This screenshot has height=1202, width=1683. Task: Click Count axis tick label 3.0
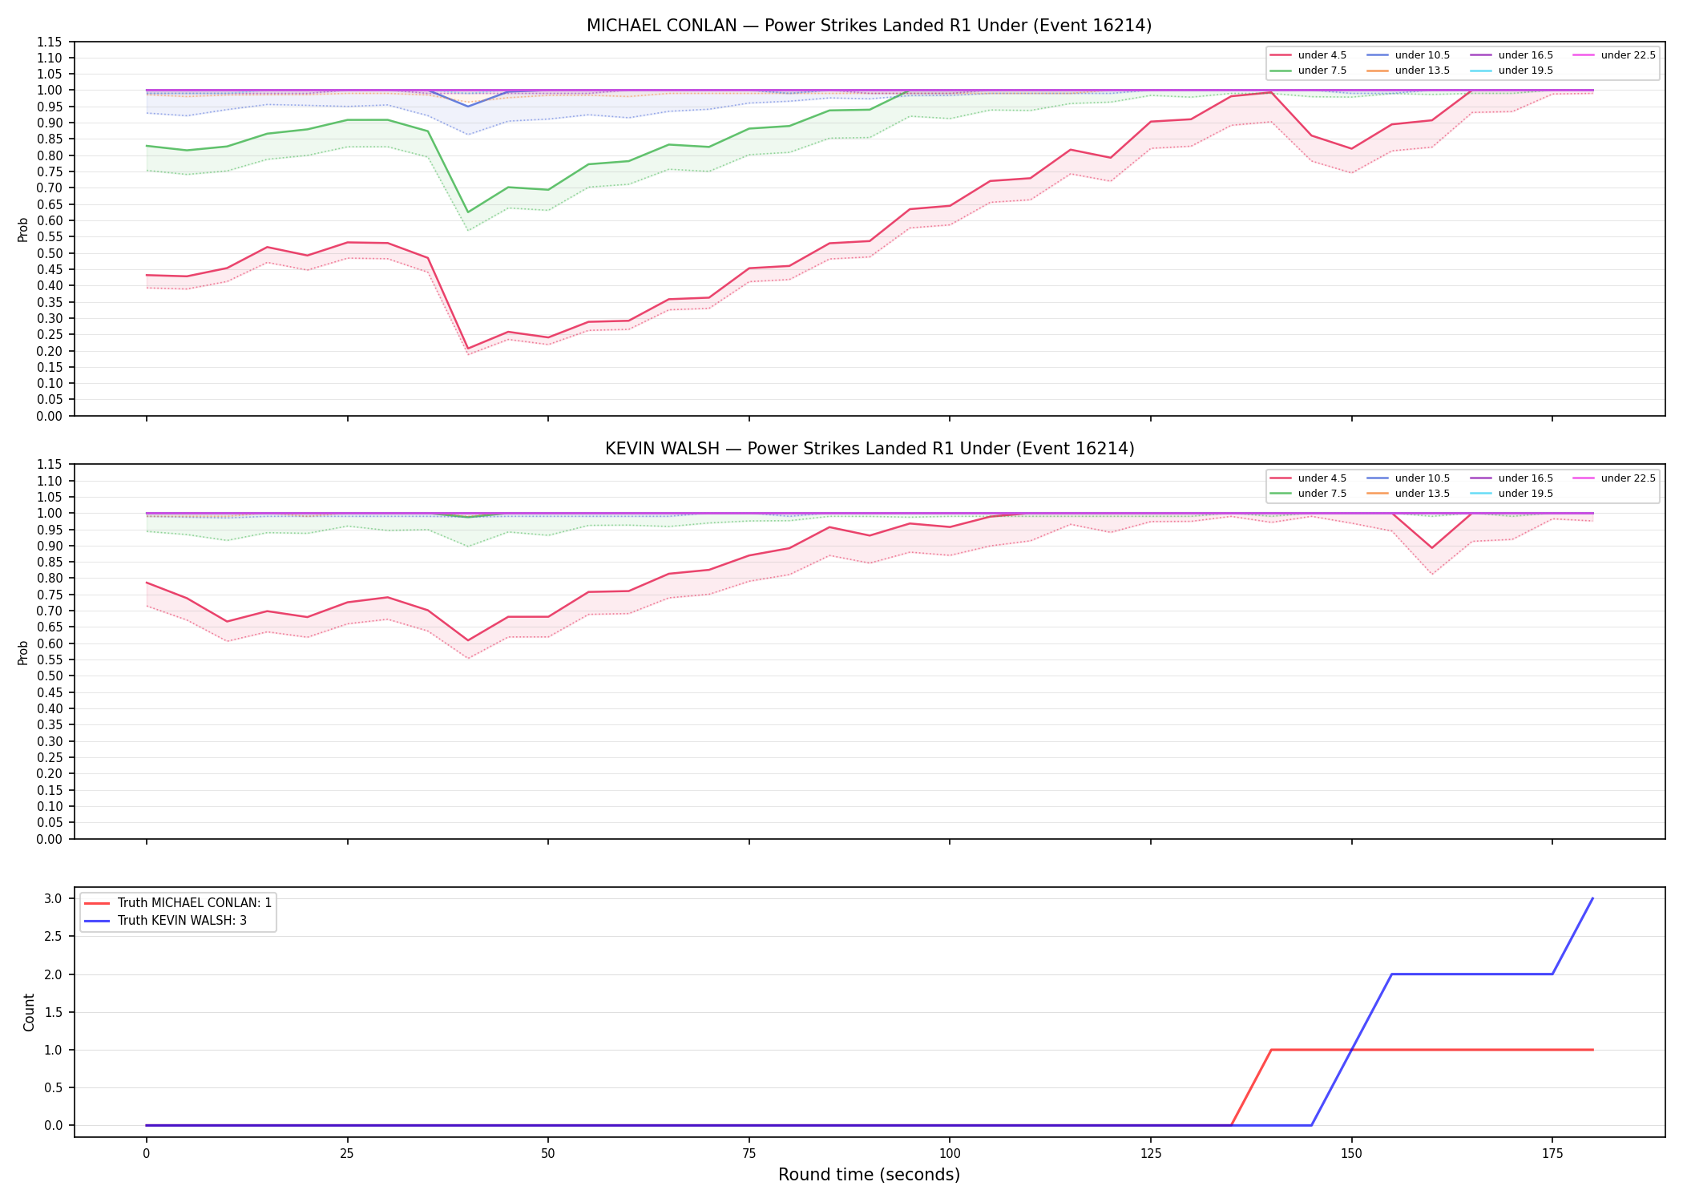(53, 899)
